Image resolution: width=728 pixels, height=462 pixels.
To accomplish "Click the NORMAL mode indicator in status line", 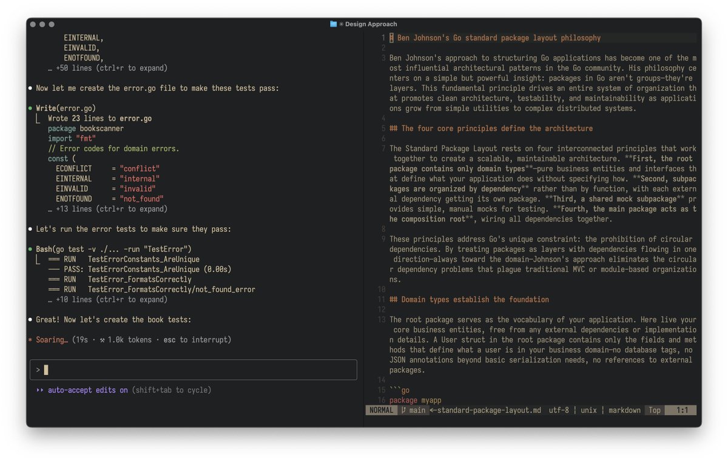I will point(382,410).
